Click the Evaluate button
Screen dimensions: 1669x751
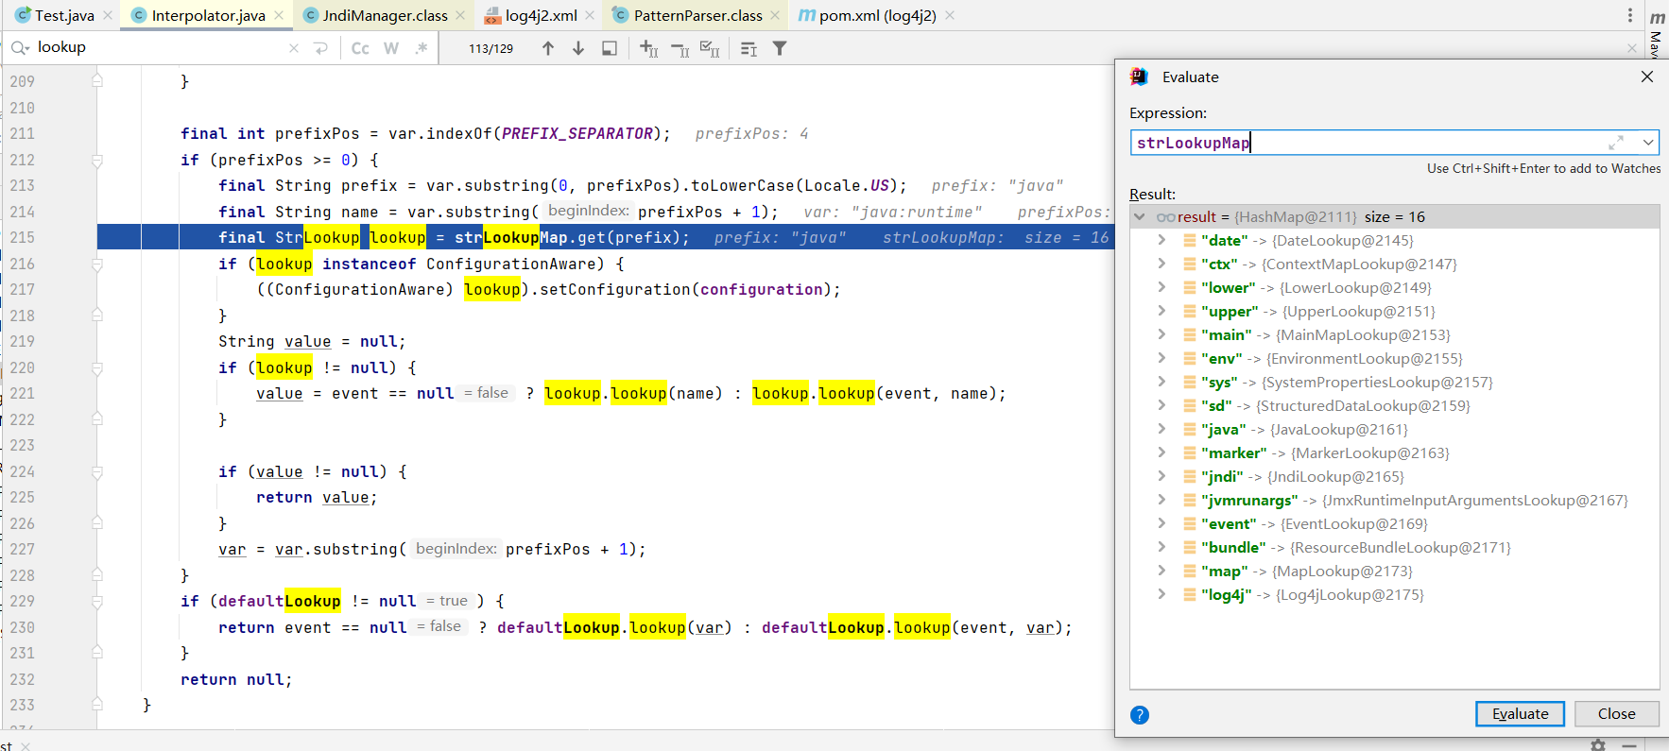click(x=1520, y=714)
